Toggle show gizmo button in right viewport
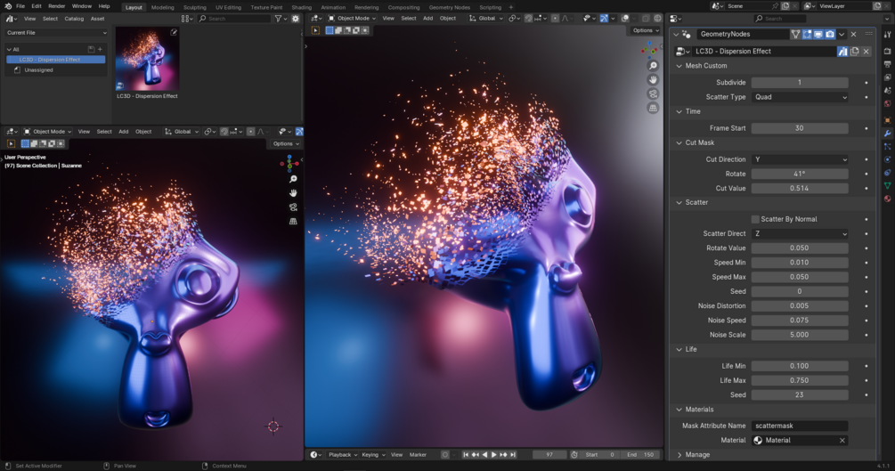Viewport: 895px width, 471px height. tap(604, 19)
